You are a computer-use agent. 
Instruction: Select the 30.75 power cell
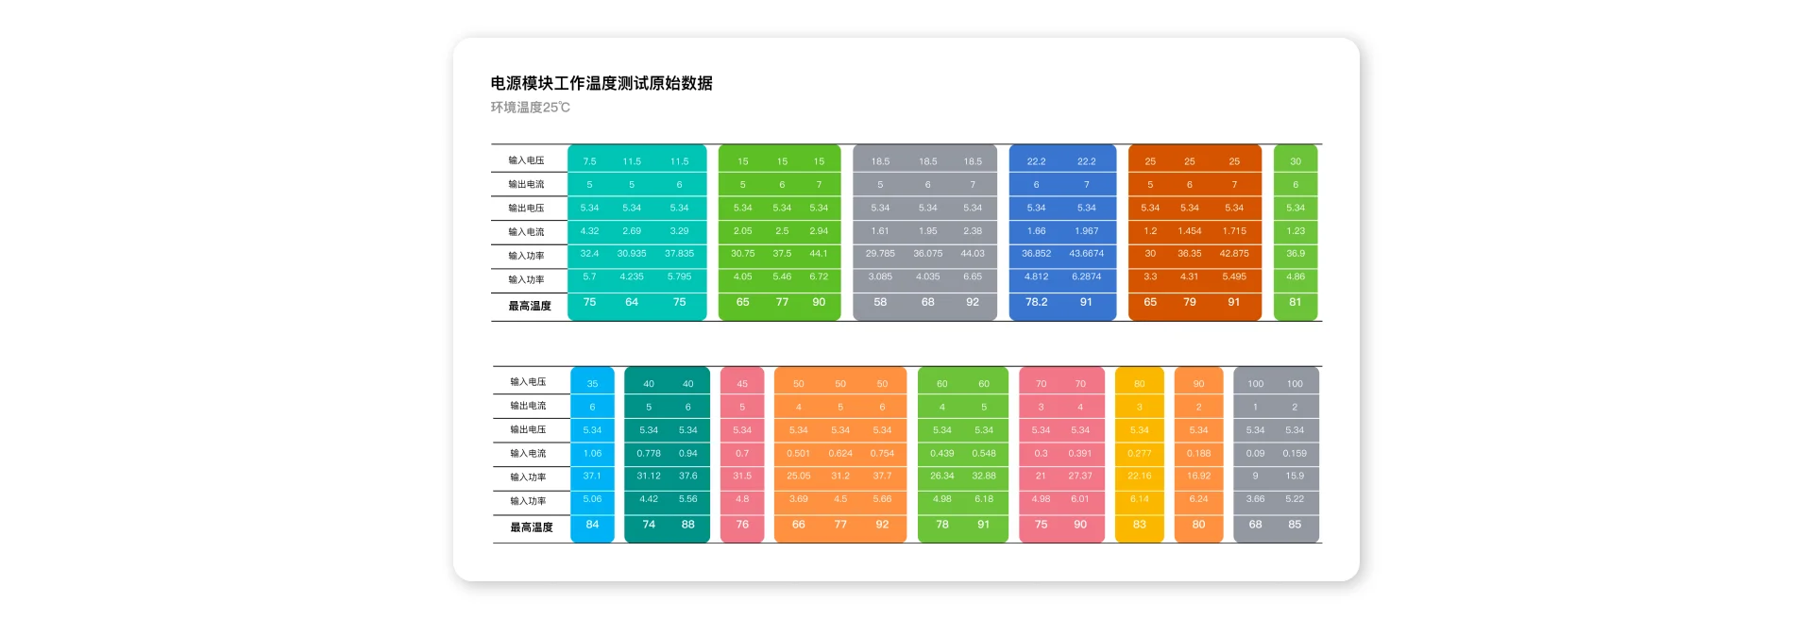click(742, 254)
